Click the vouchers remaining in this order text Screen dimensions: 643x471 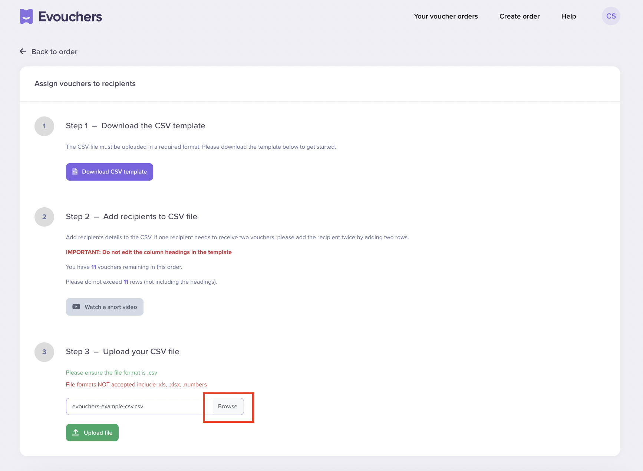coord(124,267)
